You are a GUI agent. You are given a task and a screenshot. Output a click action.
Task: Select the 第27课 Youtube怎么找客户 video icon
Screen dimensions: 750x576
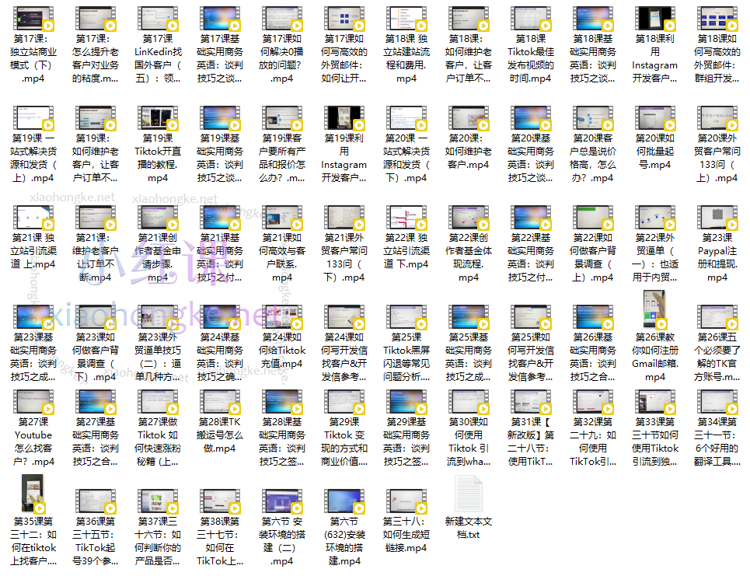(33, 404)
